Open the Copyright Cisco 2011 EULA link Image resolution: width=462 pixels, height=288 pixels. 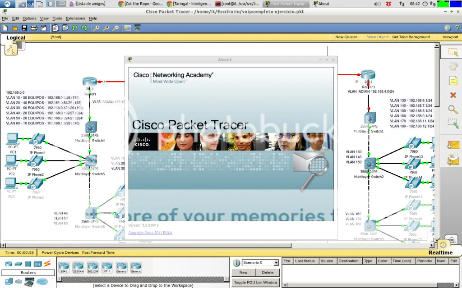pos(150,233)
